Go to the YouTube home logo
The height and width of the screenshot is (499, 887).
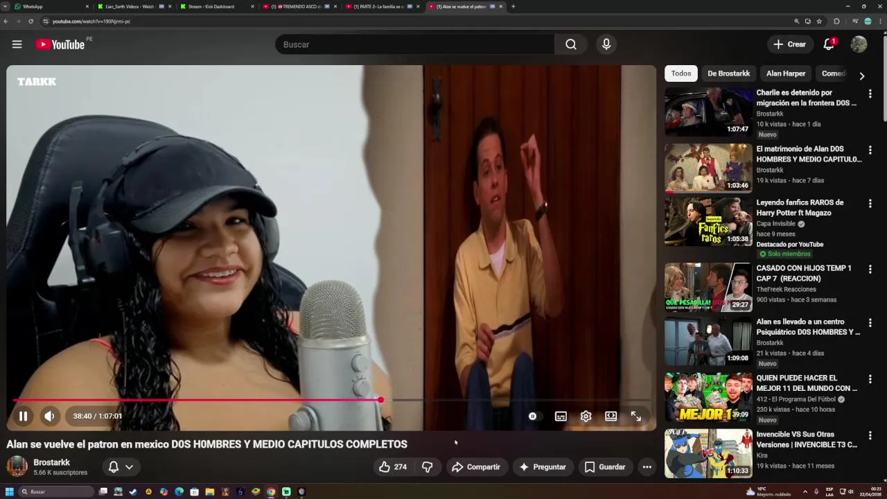pos(60,44)
